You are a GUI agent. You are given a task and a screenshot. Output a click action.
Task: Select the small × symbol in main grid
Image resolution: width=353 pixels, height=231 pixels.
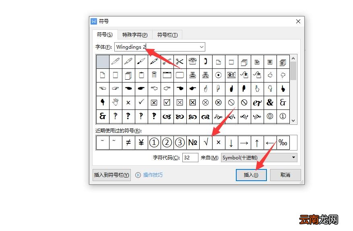click(128, 103)
